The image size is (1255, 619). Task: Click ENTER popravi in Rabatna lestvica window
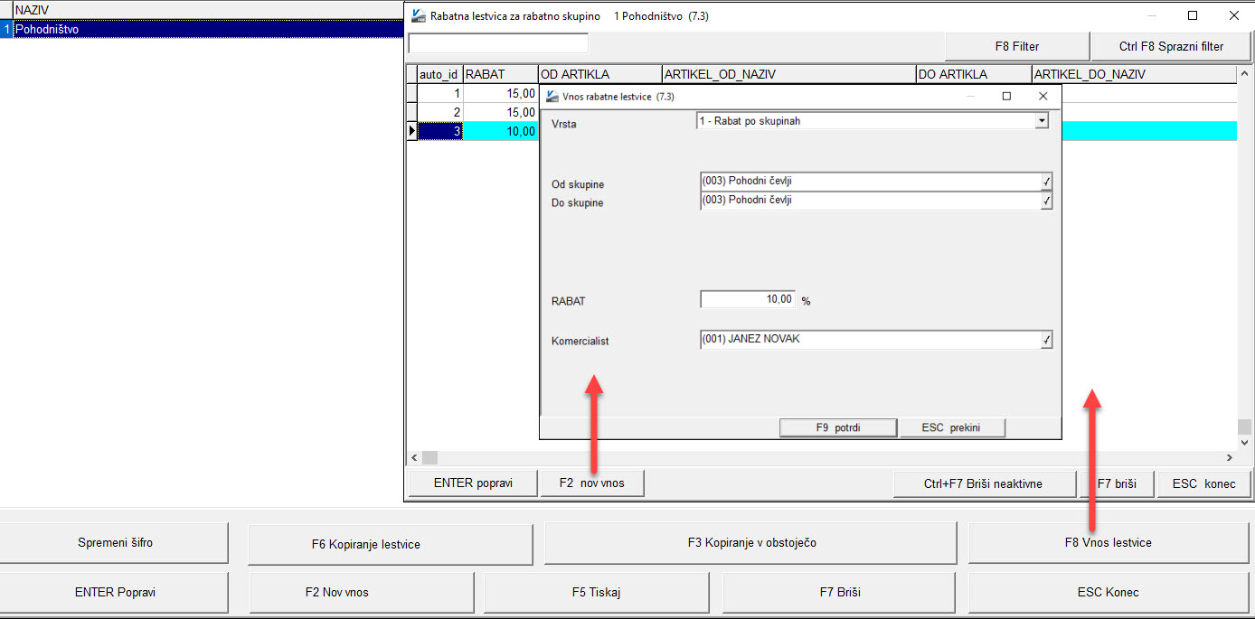point(473,483)
